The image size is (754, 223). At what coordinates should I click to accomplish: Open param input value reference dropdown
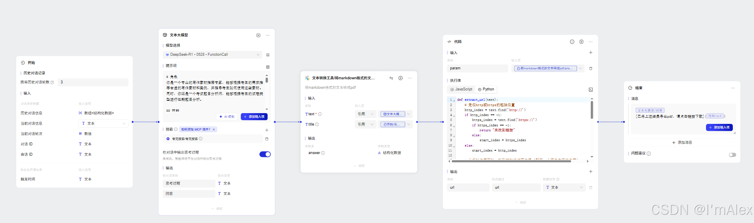(548, 69)
